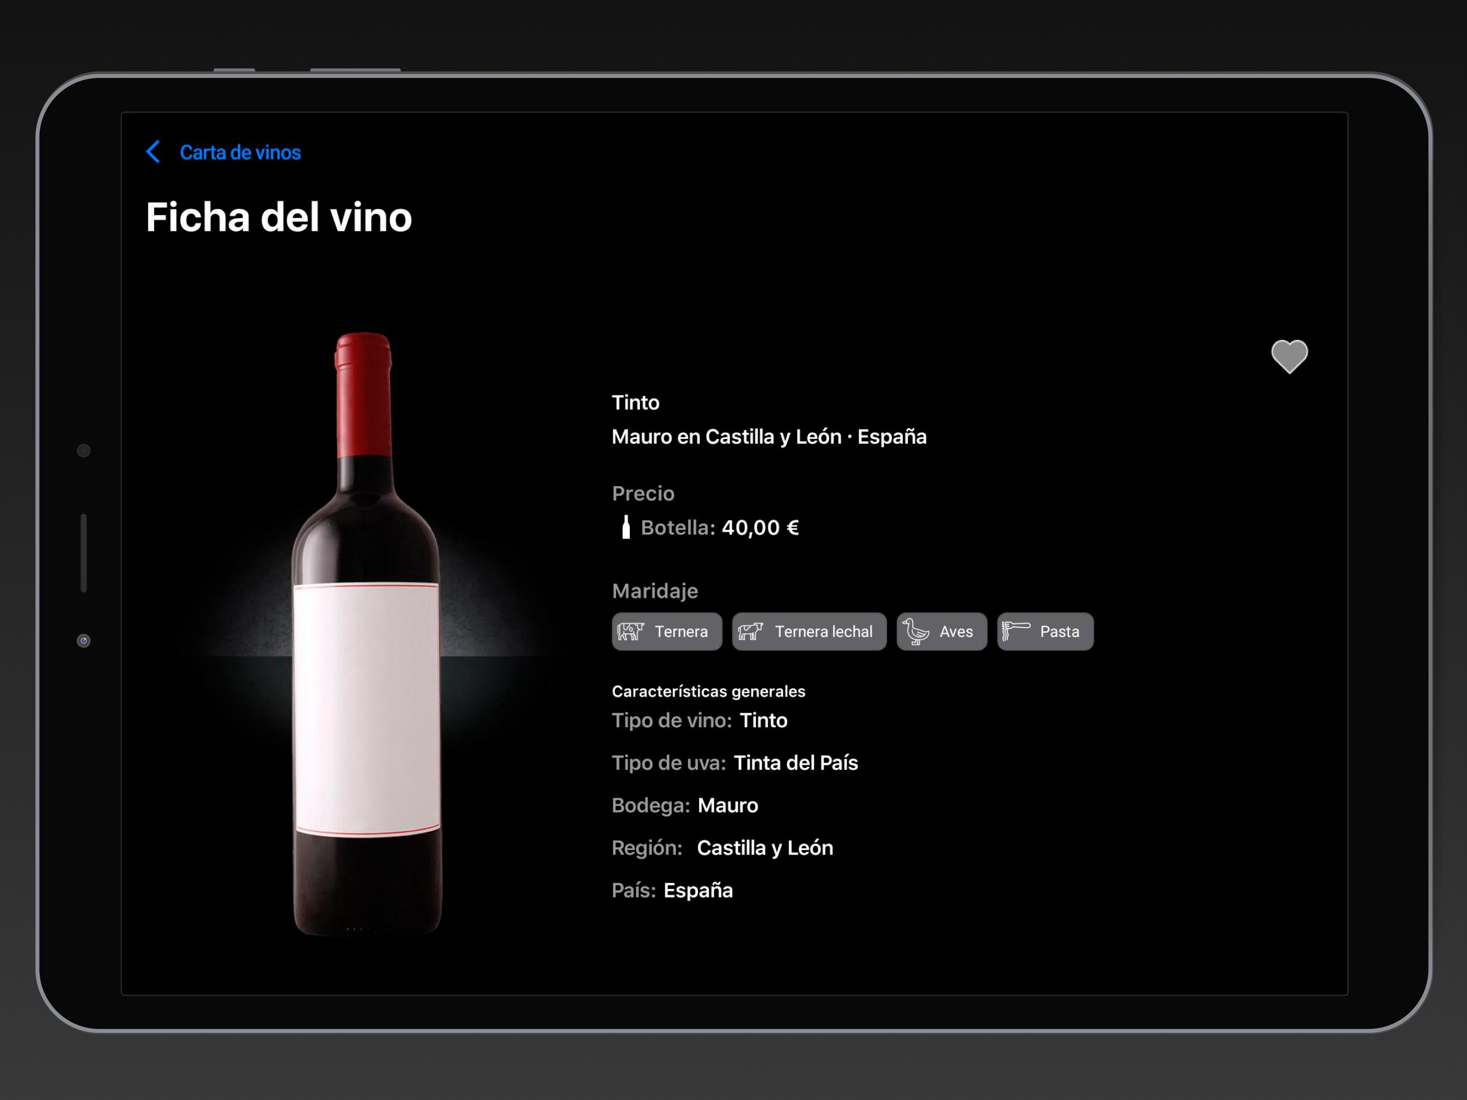Click the Ficha del vino heading

pyautogui.click(x=279, y=217)
